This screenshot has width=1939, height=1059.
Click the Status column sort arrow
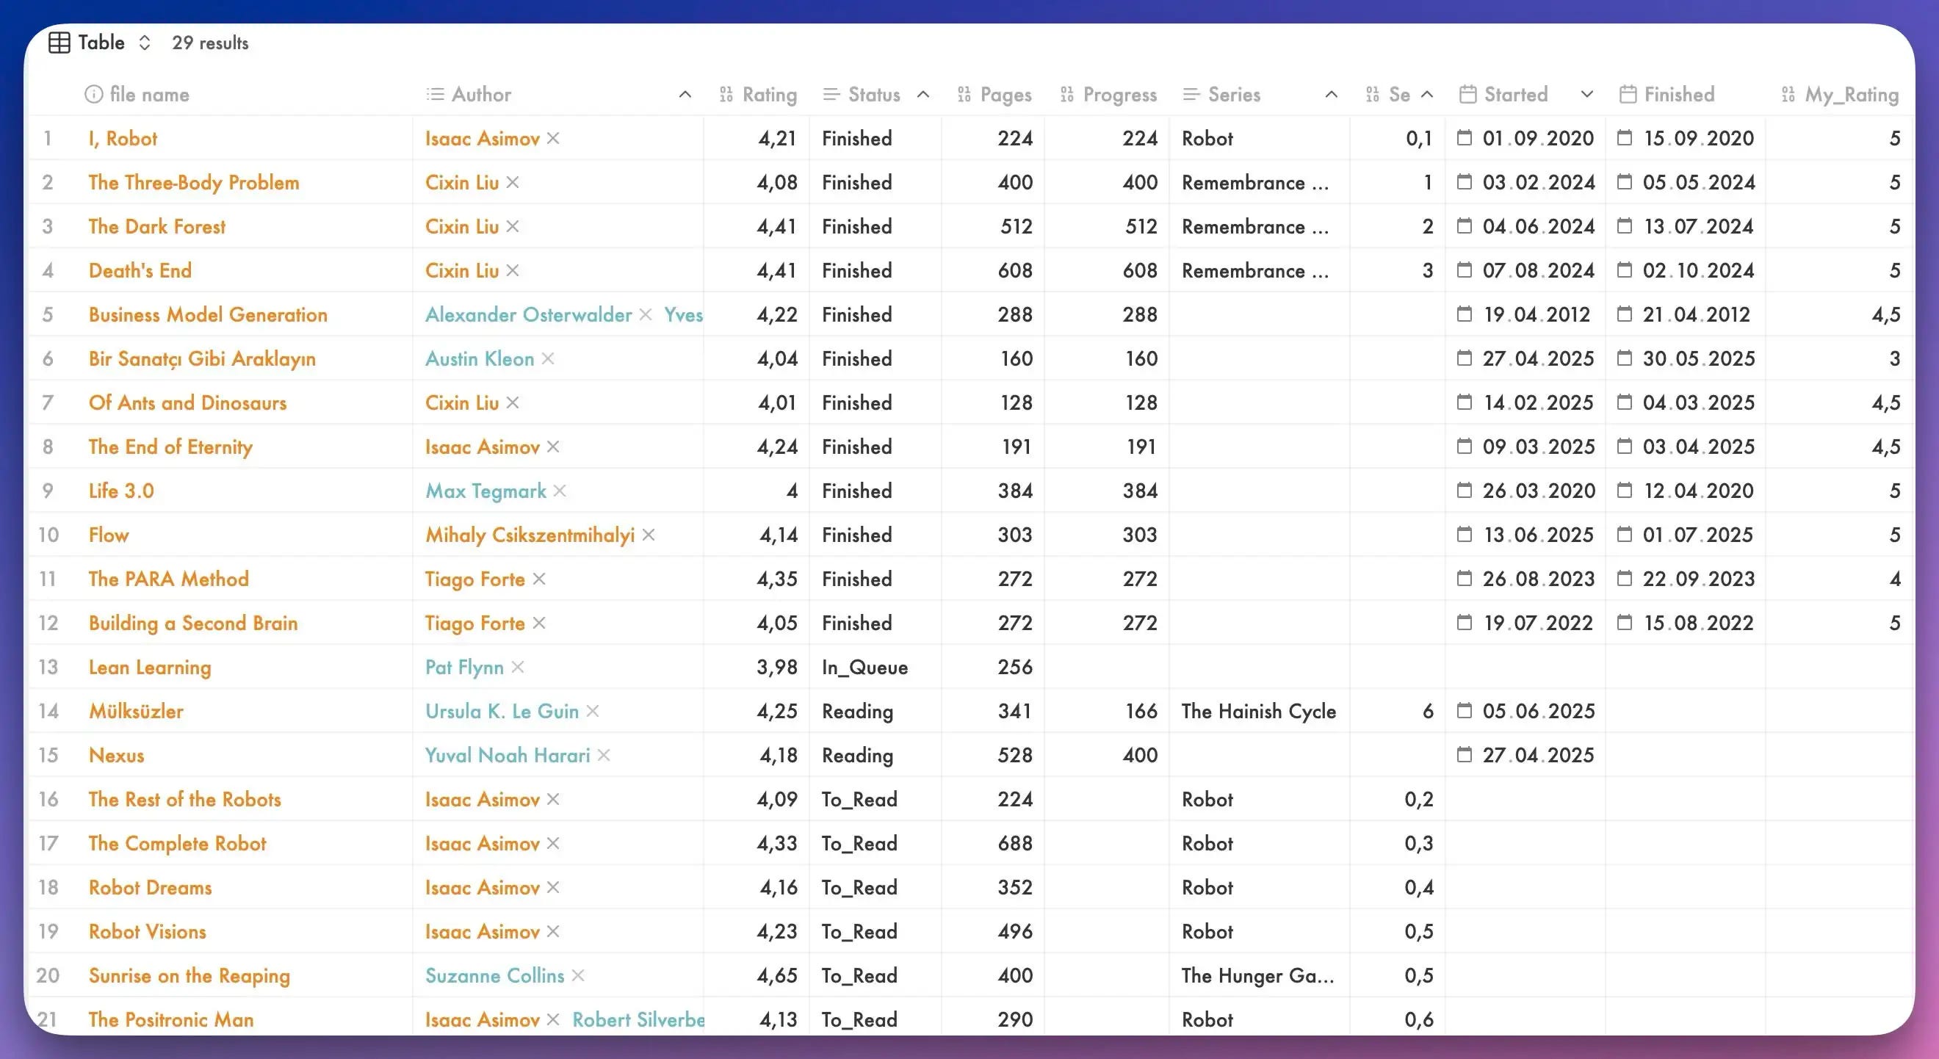tap(922, 95)
